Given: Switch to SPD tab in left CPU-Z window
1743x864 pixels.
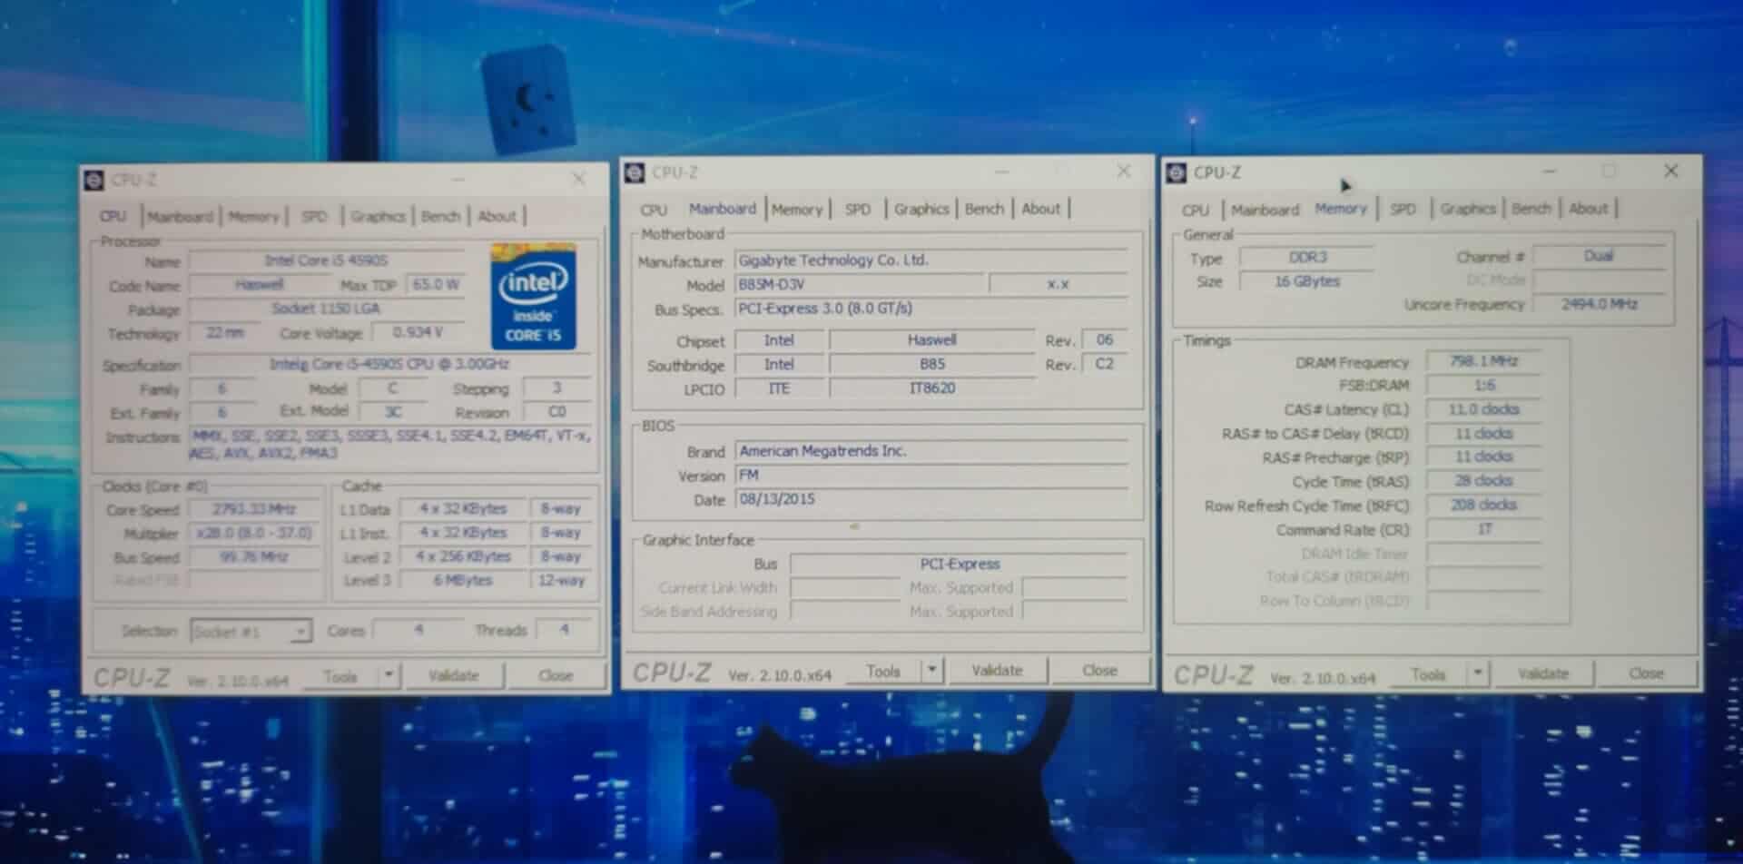Looking at the screenshot, I should click(314, 216).
